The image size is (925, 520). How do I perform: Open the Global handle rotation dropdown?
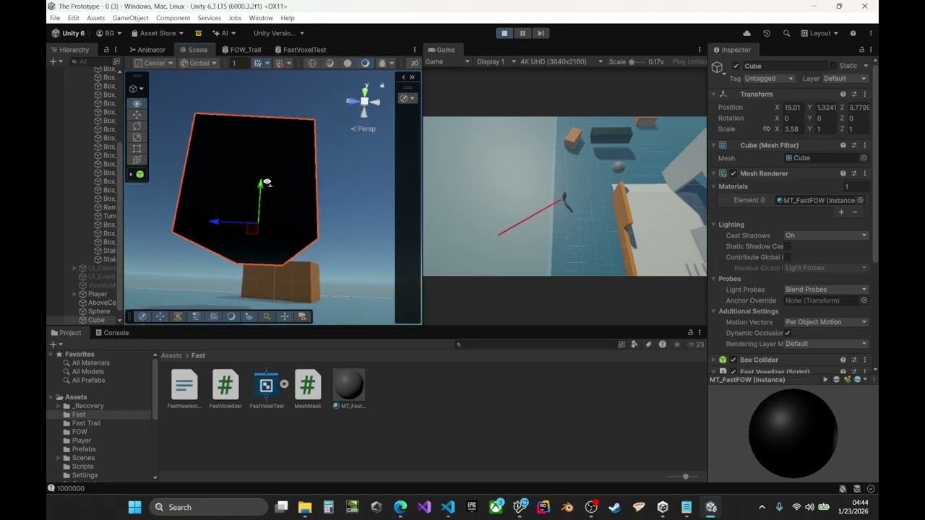pos(198,63)
